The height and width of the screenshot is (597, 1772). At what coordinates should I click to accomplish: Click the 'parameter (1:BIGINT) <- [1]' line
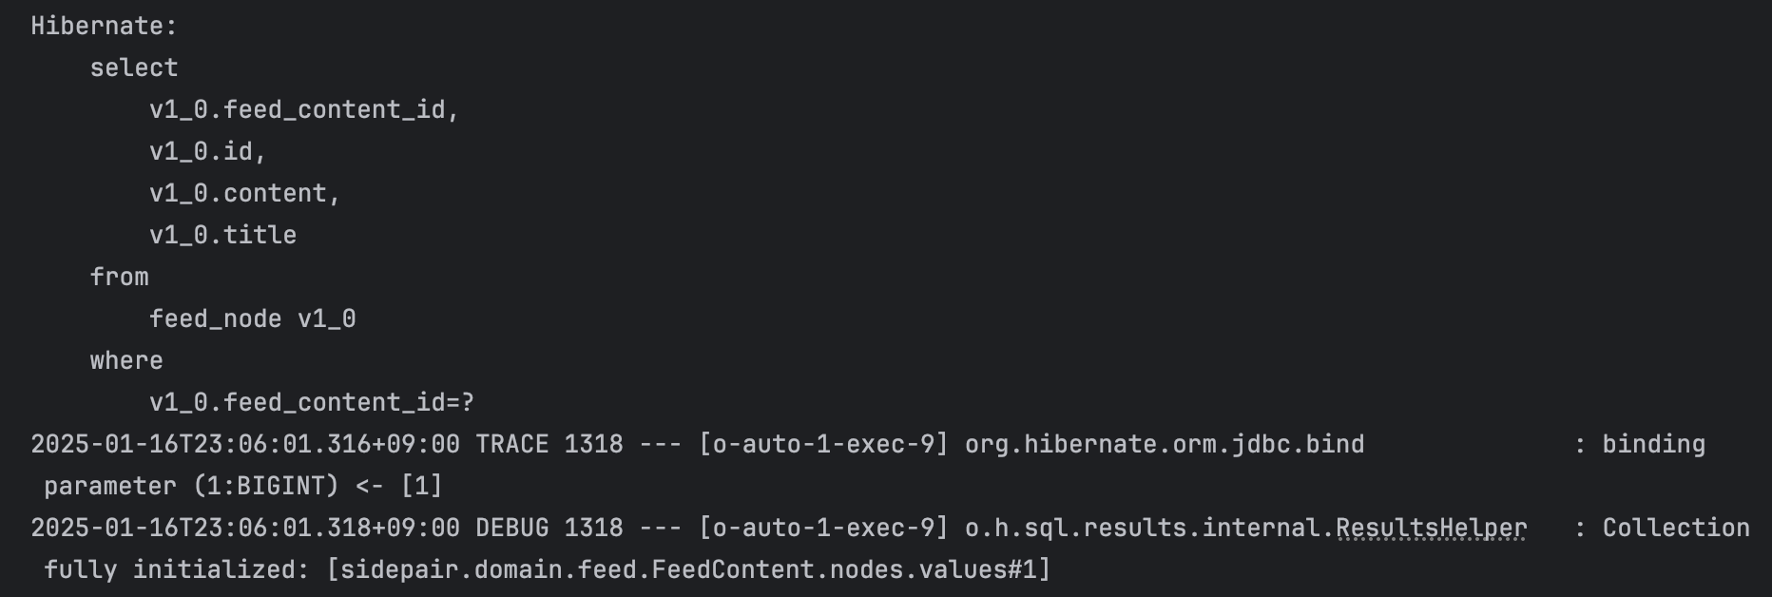(x=243, y=487)
